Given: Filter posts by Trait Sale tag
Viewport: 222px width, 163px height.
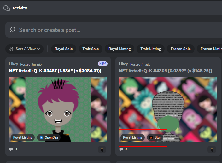Looking at the screenshot, I should pyautogui.click(x=91, y=49).
